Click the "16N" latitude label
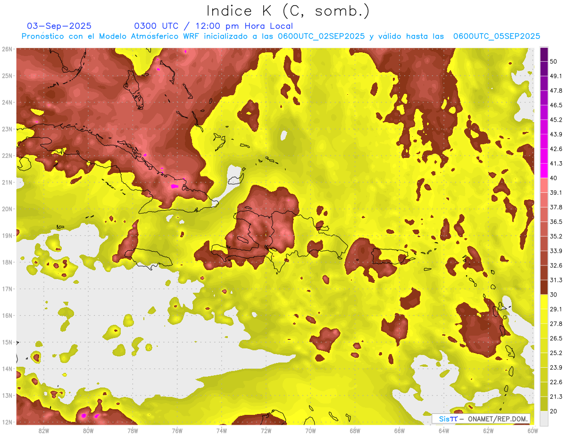 (x=7, y=315)
